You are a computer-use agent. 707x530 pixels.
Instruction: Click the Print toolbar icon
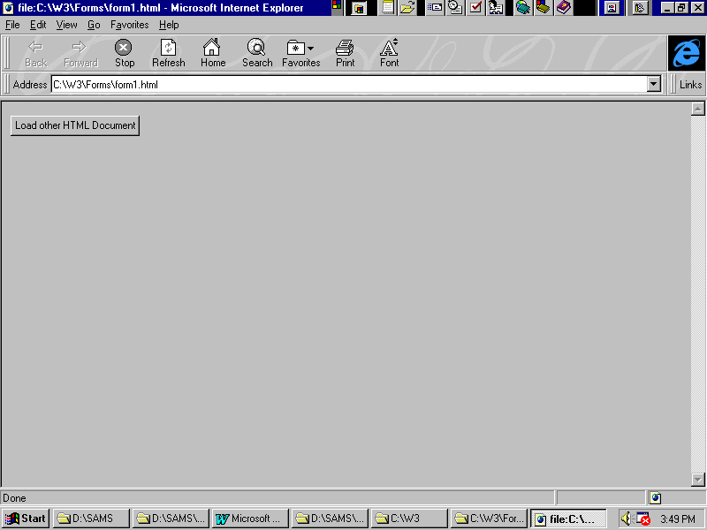(x=345, y=48)
